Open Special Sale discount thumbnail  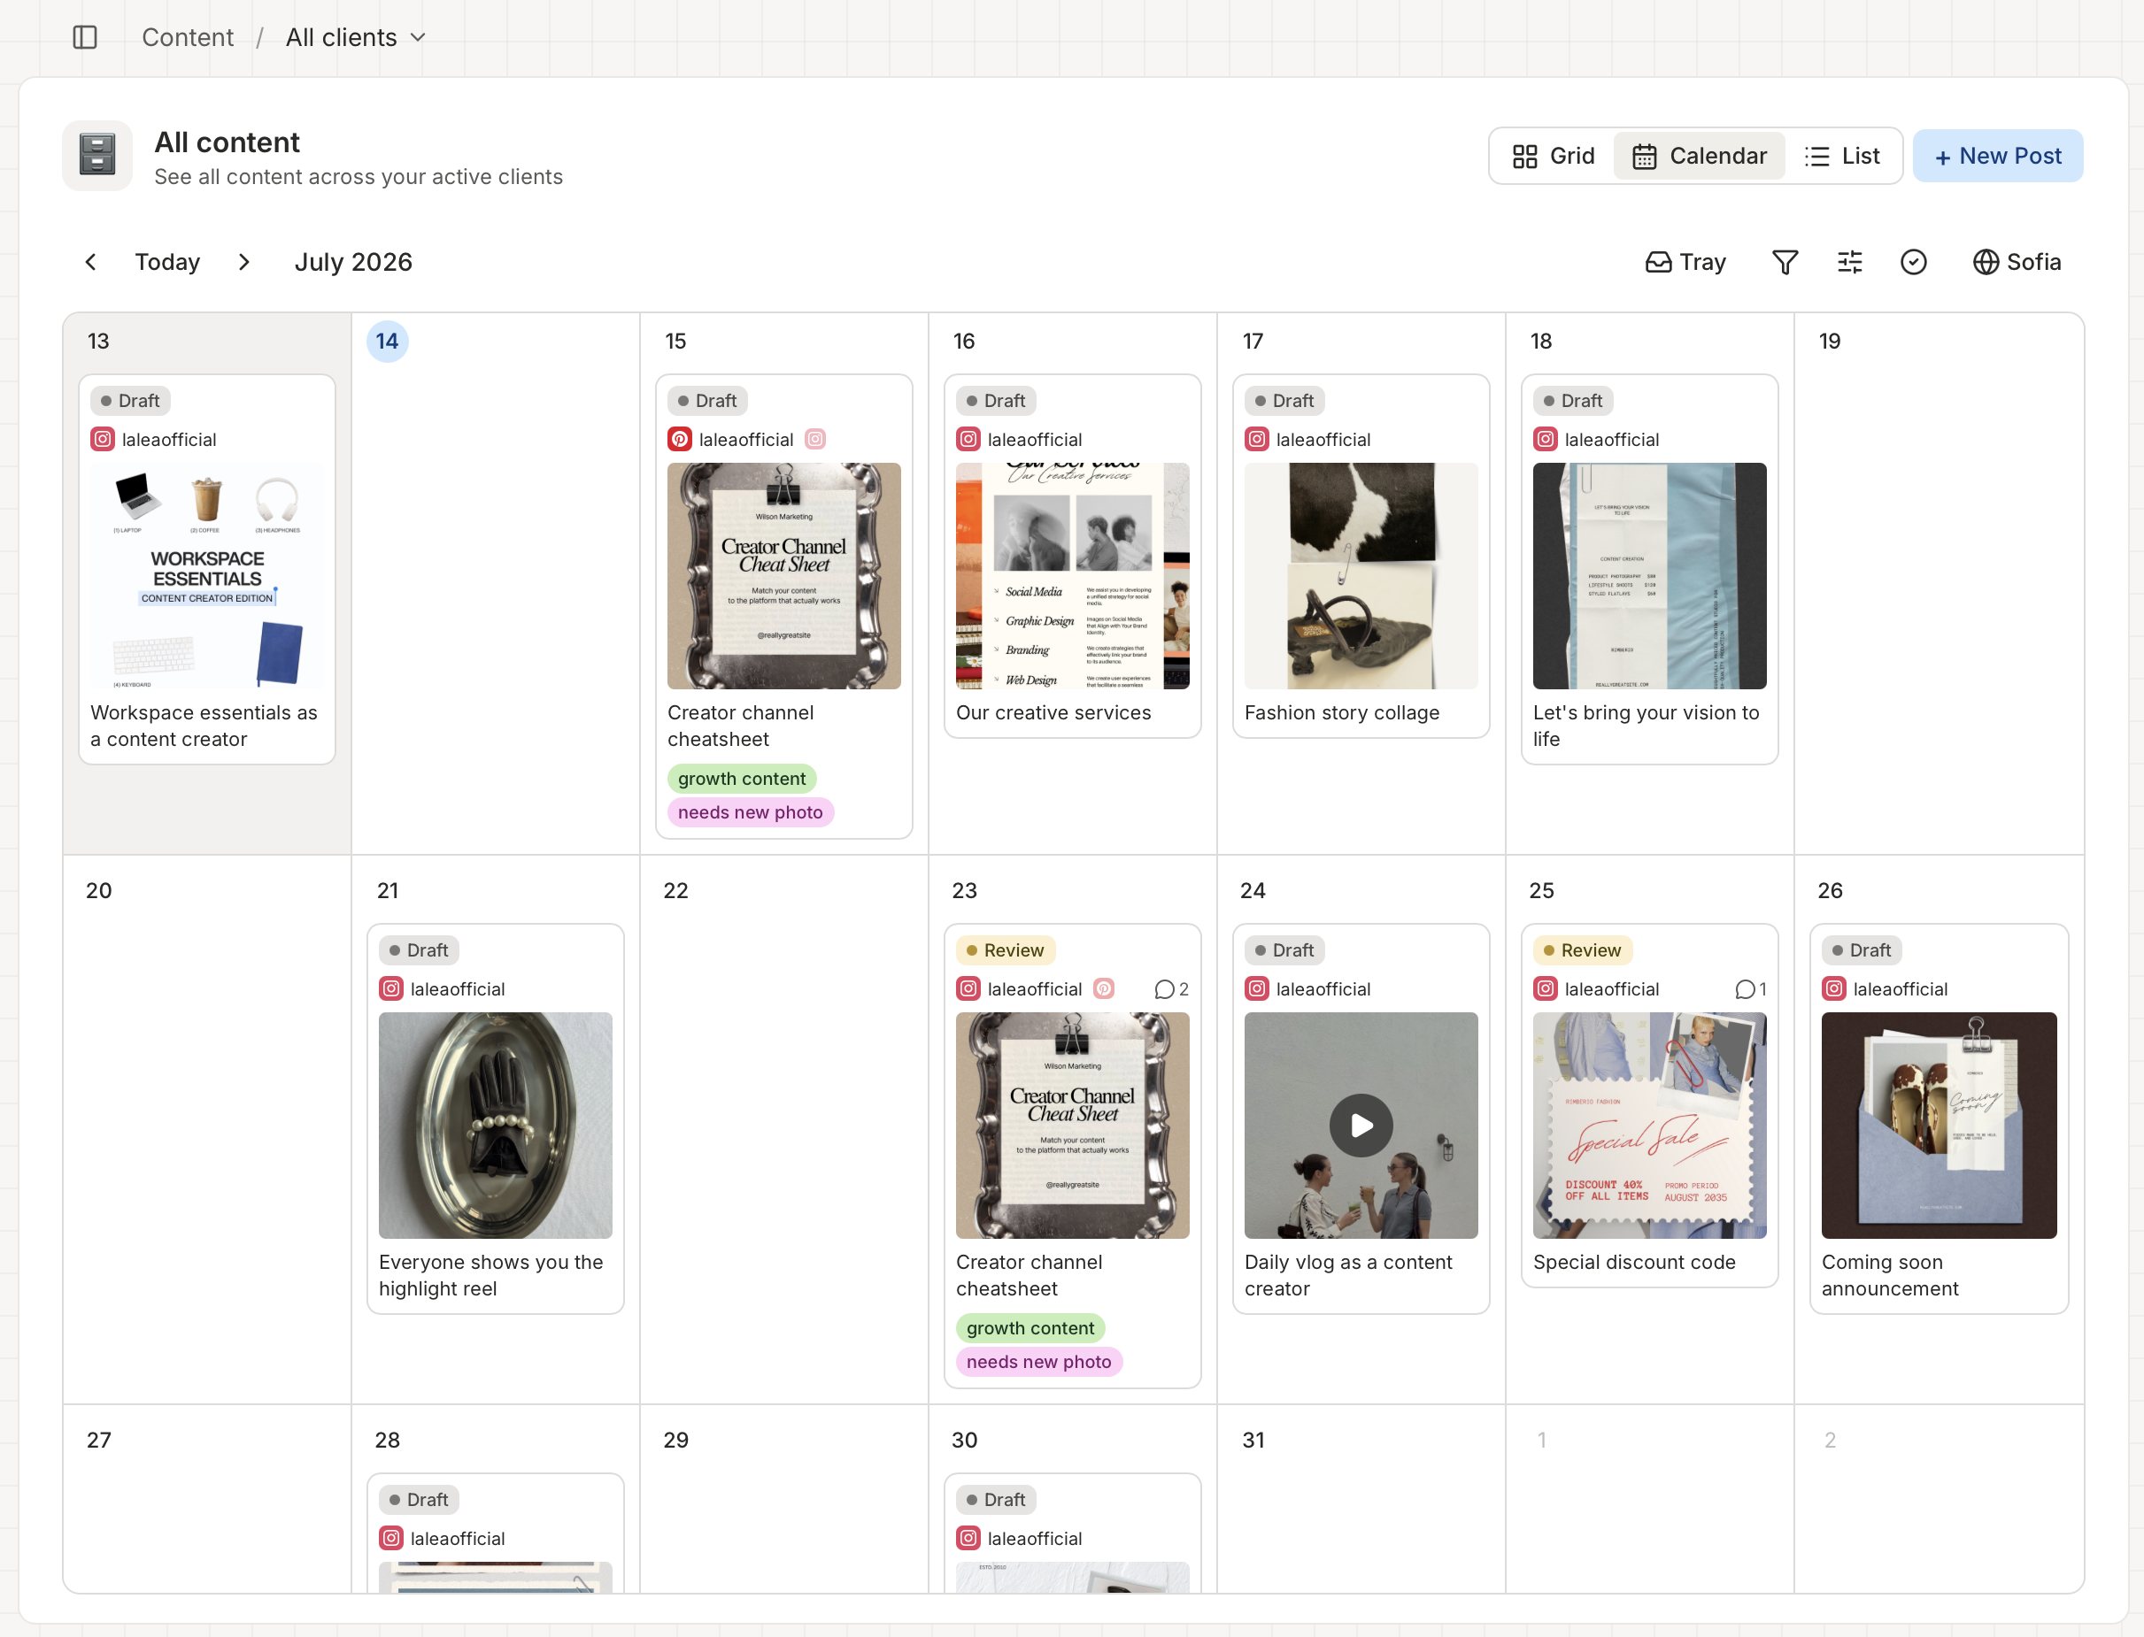[x=1649, y=1126]
